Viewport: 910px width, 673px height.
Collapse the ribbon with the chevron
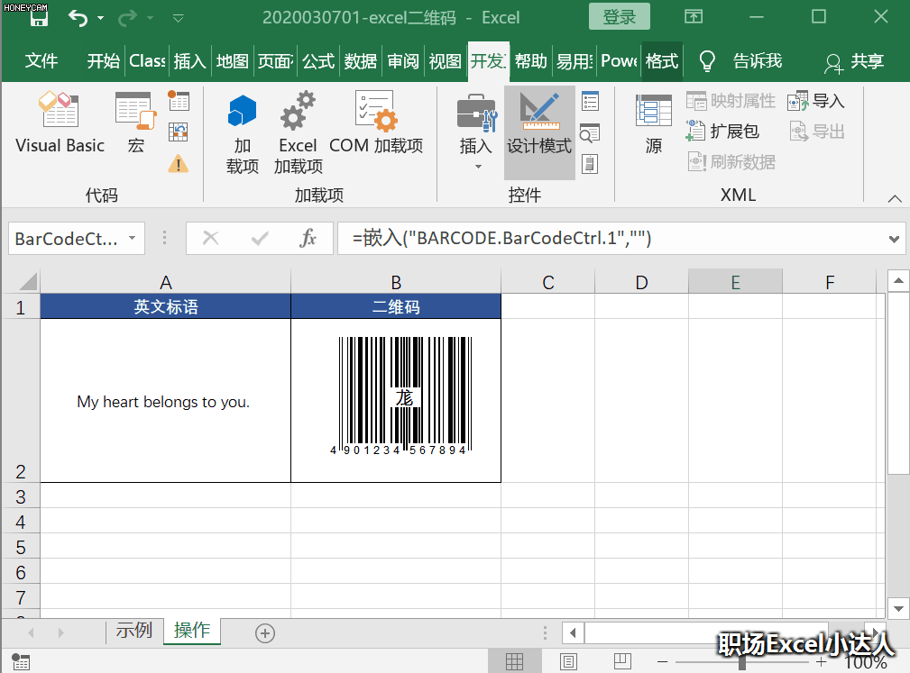coord(895,199)
